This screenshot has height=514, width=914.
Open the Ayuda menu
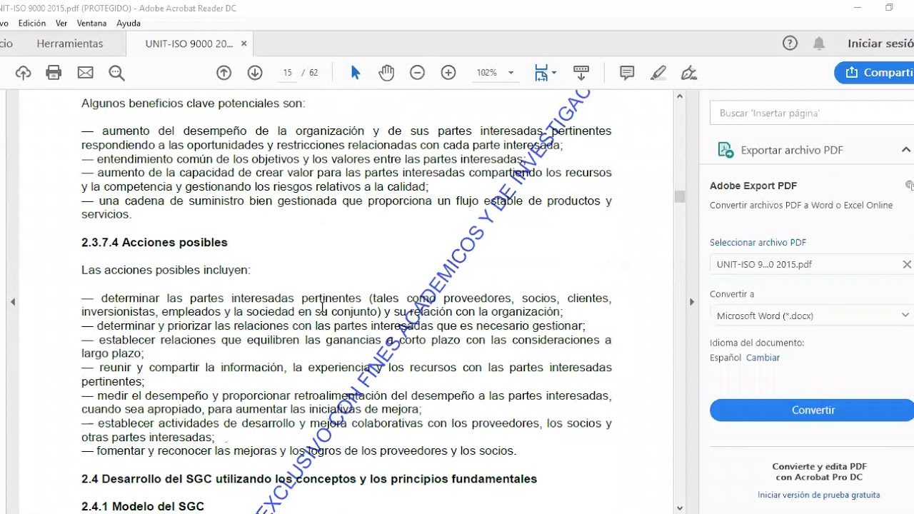(129, 23)
